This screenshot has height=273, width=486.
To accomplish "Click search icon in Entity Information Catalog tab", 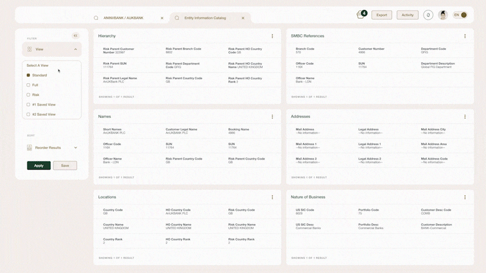I will pos(177,18).
